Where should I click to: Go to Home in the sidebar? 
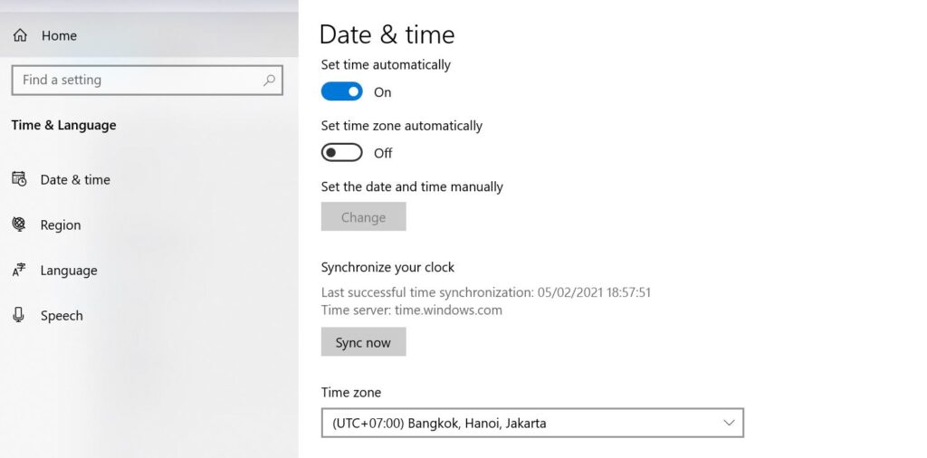59,36
